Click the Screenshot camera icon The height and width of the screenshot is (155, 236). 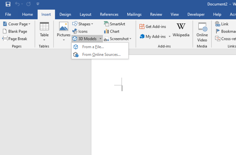tap(106, 39)
